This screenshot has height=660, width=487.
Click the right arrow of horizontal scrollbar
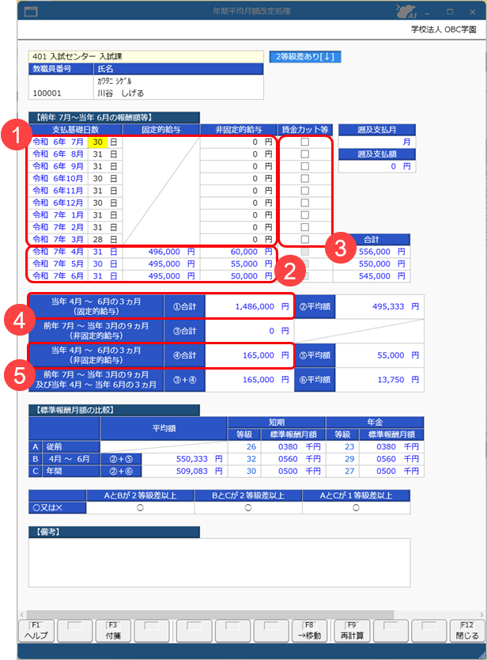482,615
